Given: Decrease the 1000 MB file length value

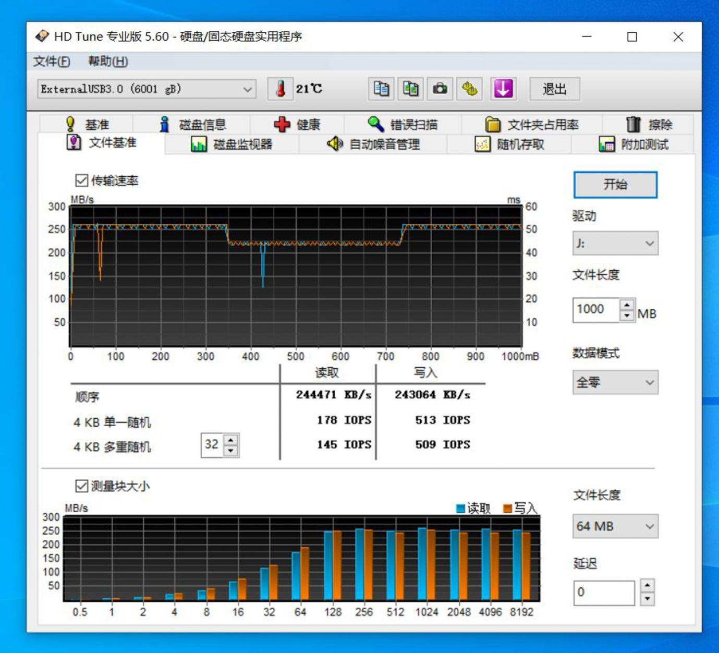Looking at the screenshot, I should [627, 316].
